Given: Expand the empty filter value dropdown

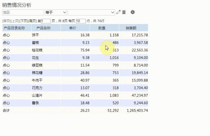Looking at the screenshot, I should 91,13.
